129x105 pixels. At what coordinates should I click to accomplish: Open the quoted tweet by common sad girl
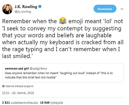pyautogui.click(x=63, y=73)
